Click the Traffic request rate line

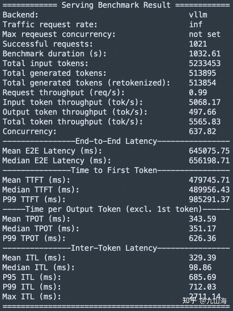[50, 25]
